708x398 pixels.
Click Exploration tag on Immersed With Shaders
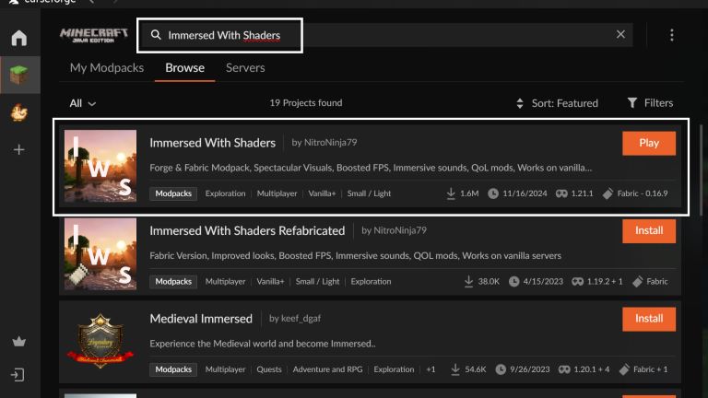click(x=225, y=193)
